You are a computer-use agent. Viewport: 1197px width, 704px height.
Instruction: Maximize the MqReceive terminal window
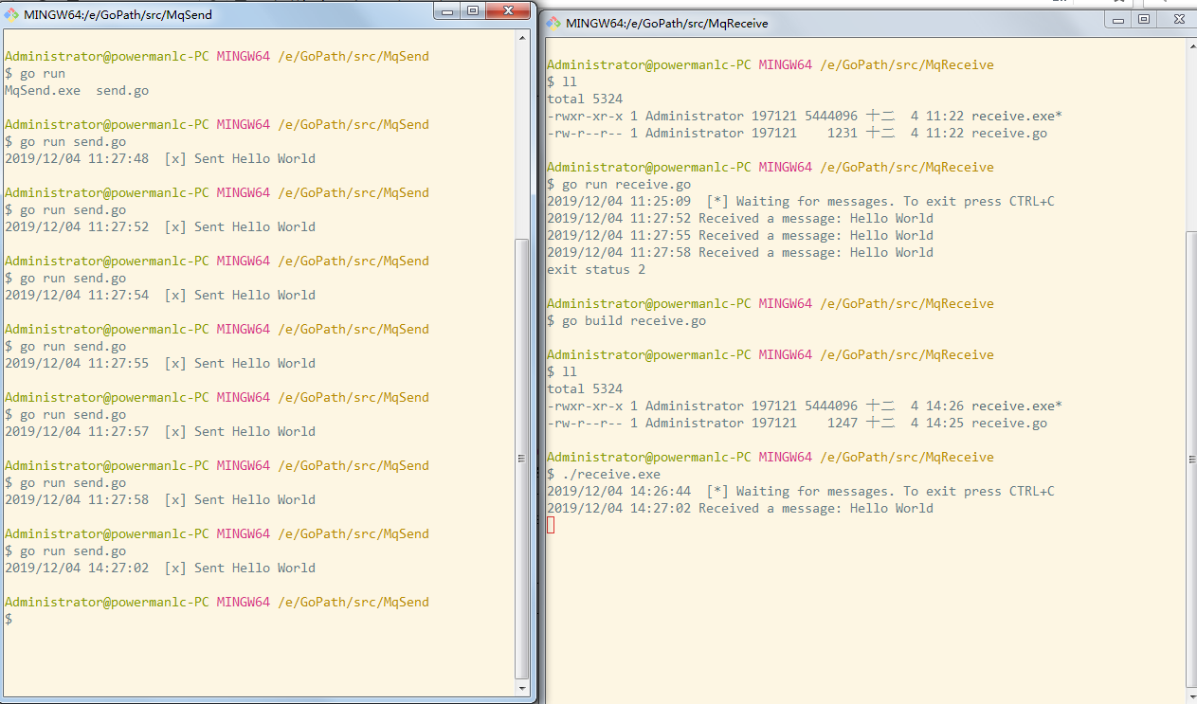[1144, 19]
